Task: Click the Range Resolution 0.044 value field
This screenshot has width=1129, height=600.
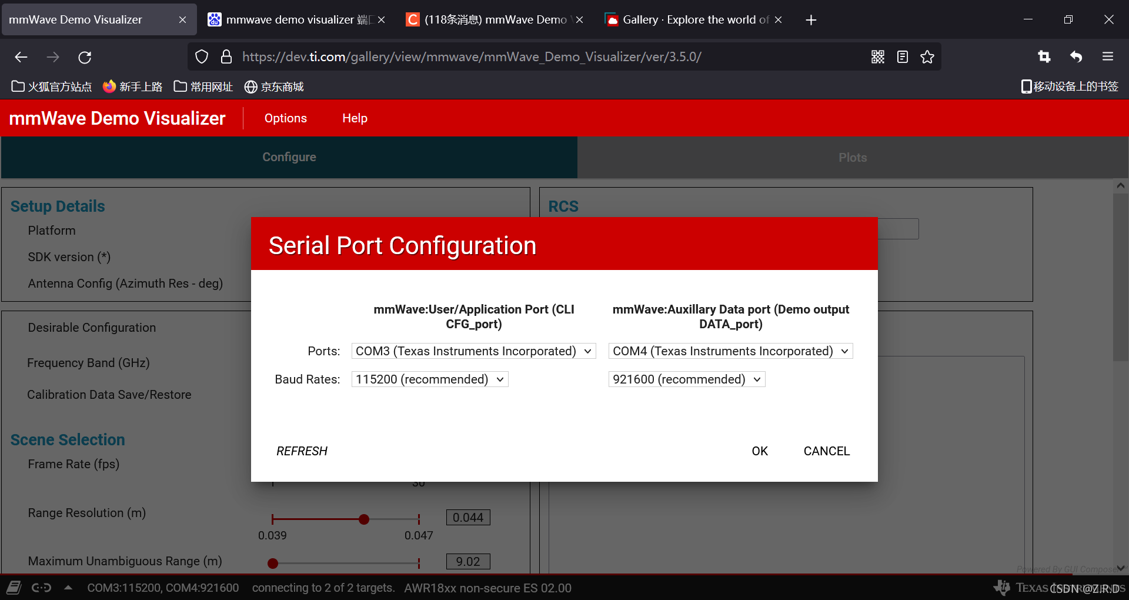Action: pos(468,518)
